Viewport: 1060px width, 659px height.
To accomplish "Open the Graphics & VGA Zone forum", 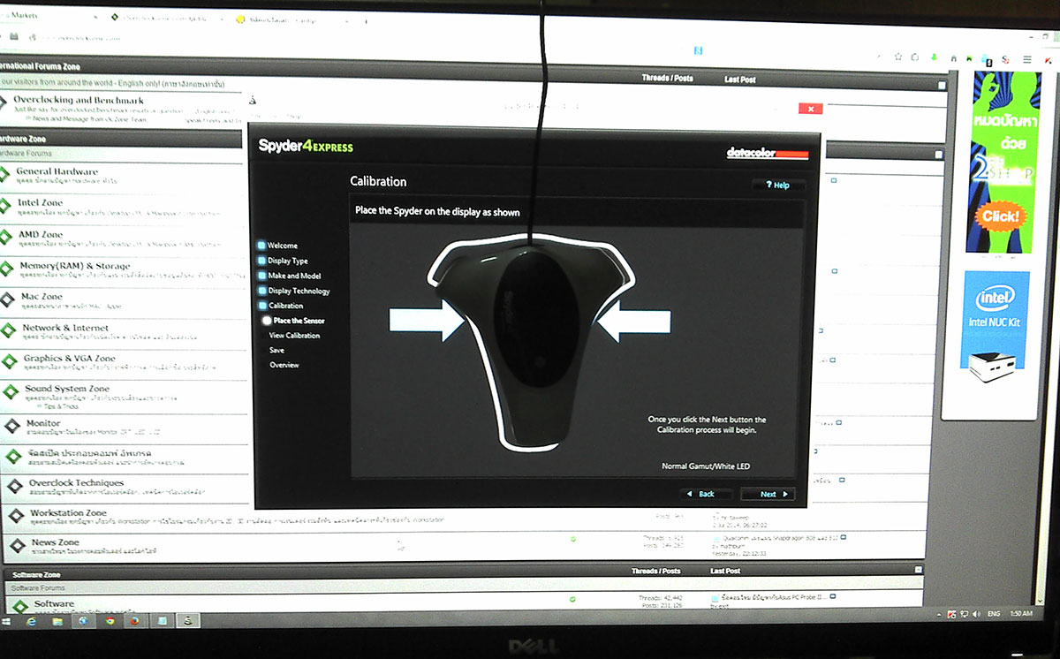I will [x=70, y=359].
